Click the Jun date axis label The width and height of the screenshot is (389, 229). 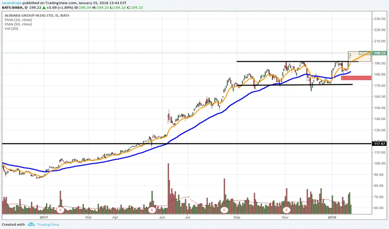click(x=162, y=217)
